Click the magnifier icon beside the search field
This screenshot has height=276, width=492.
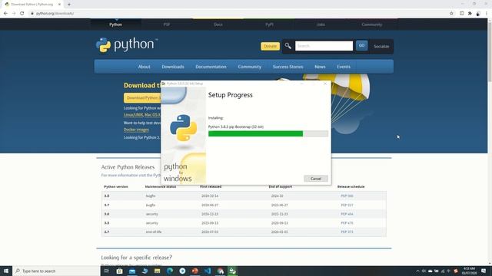point(288,46)
